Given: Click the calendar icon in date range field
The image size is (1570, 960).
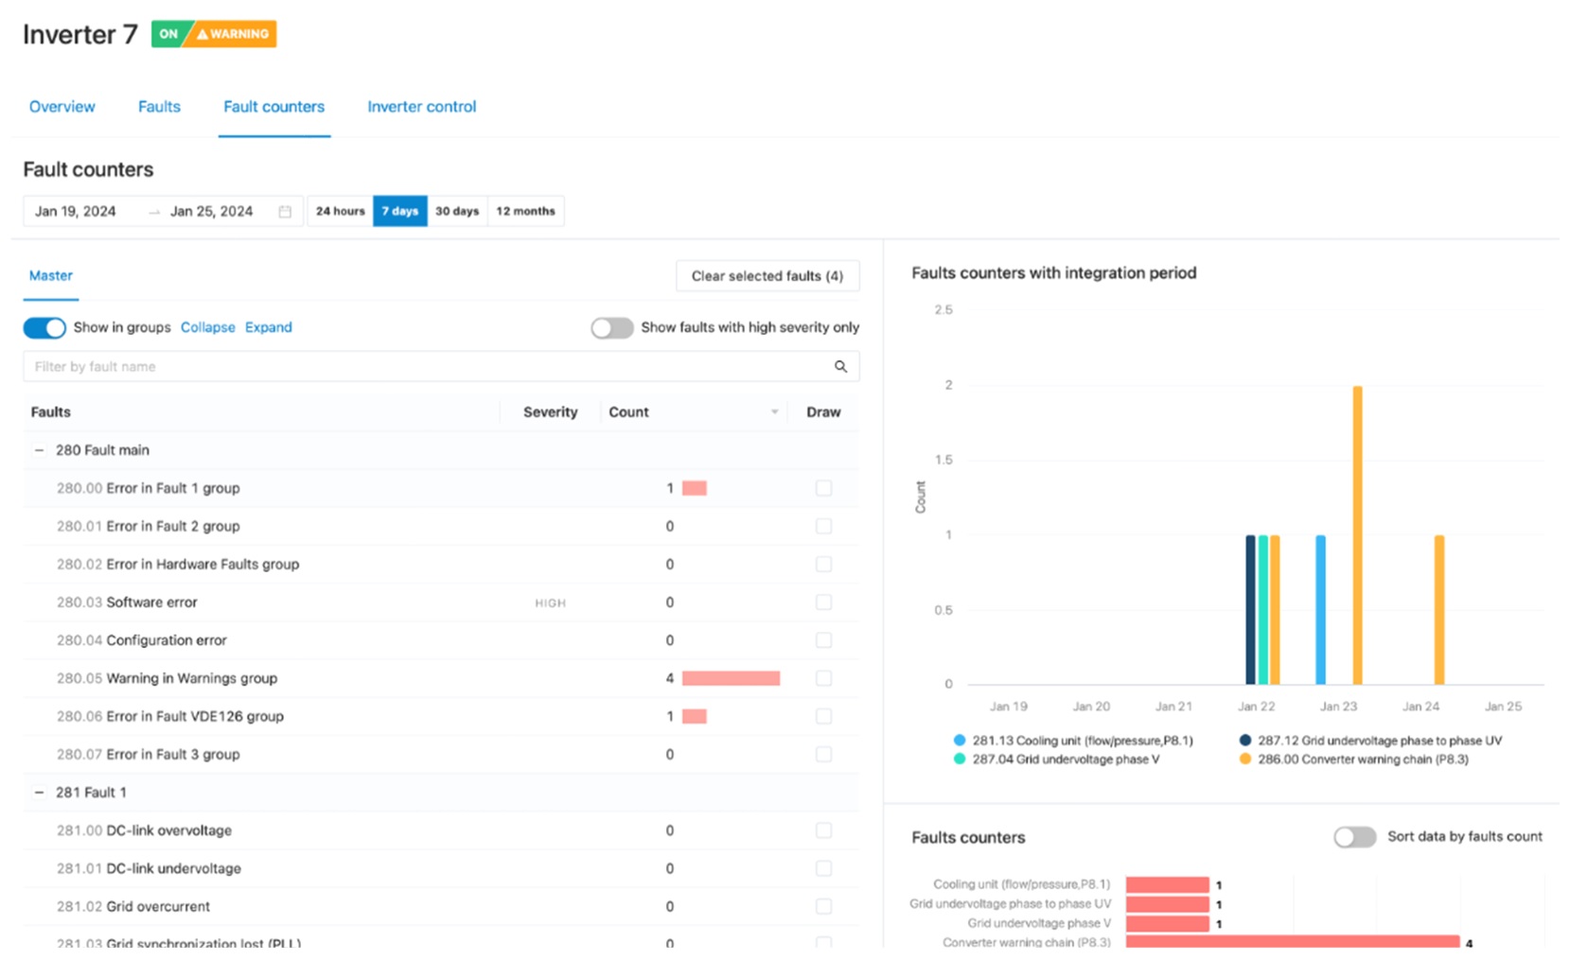Looking at the screenshot, I should pos(285,212).
